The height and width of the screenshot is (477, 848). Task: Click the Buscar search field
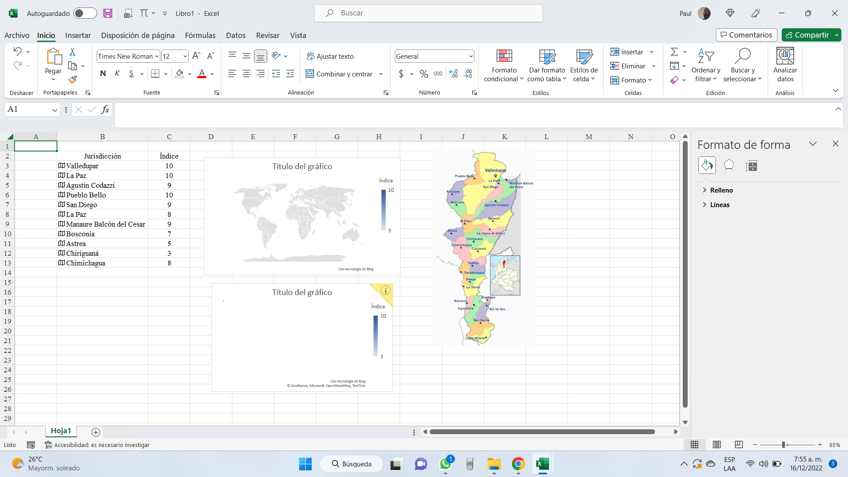pyautogui.click(x=428, y=13)
